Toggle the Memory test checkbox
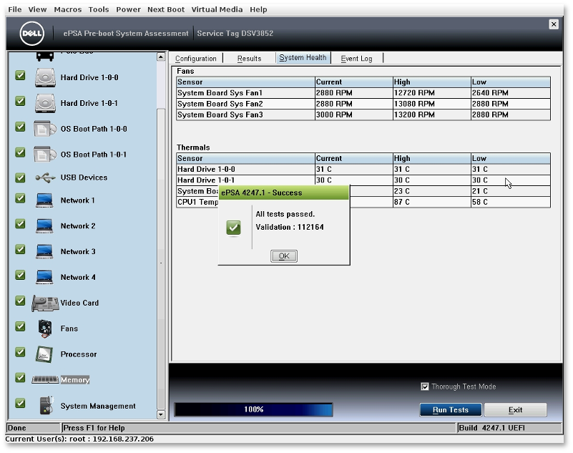The width and height of the screenshot is (573, 453). tap(21, 378)
